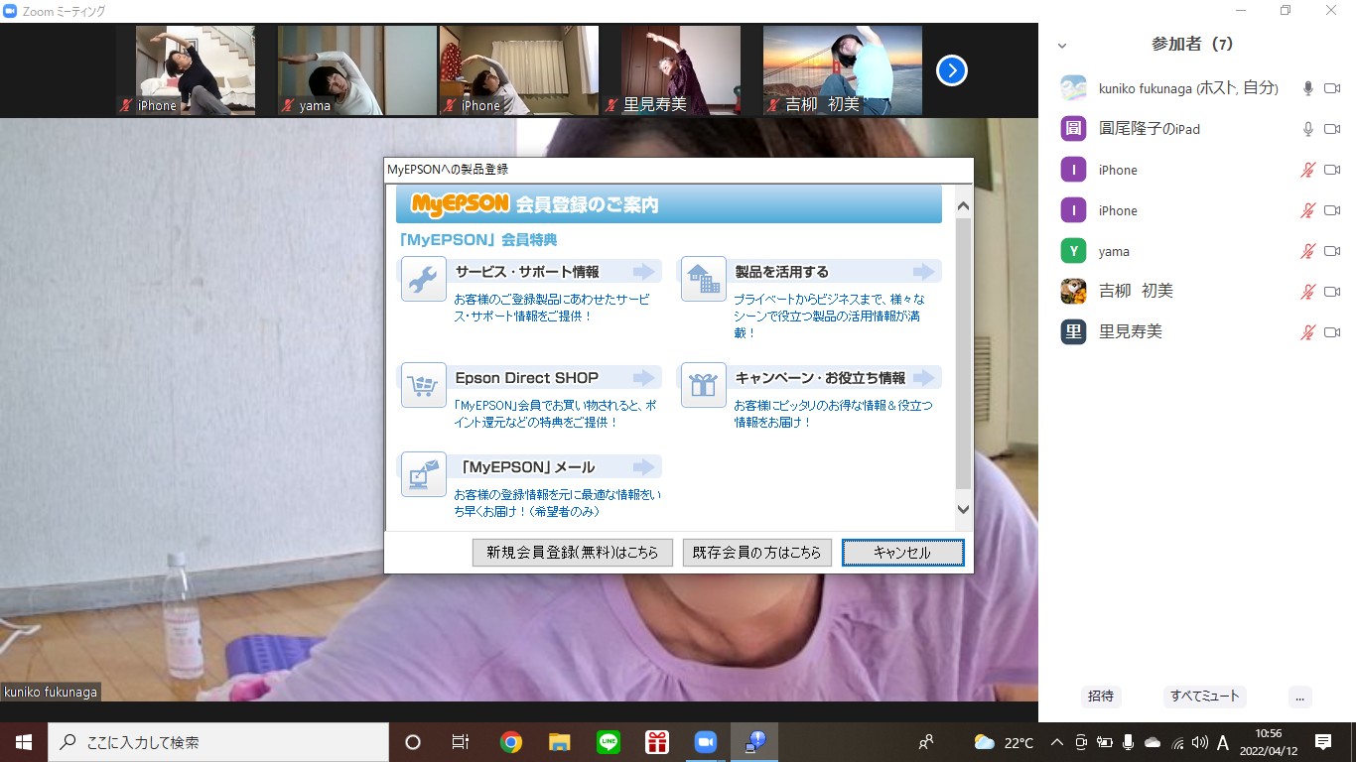Open Task View in taskbar
This screenshot has width=1356, height=762.
pos(461,742)
